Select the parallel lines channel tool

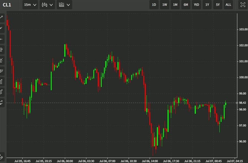click(2, 50)
